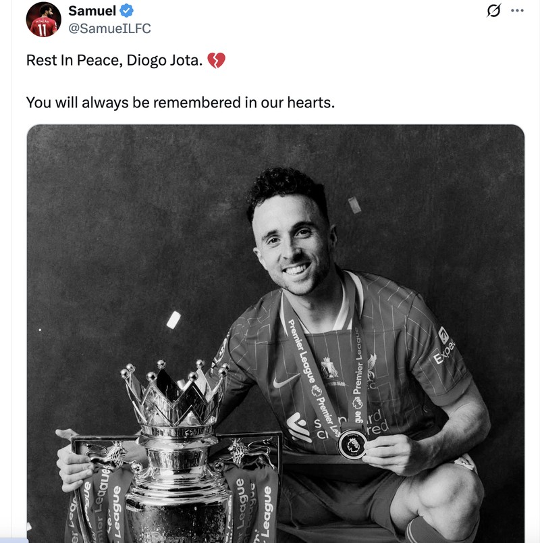Screen dimensions: 540x543
Task: Open the @SamuelLFC handle link
Action: 109,28
